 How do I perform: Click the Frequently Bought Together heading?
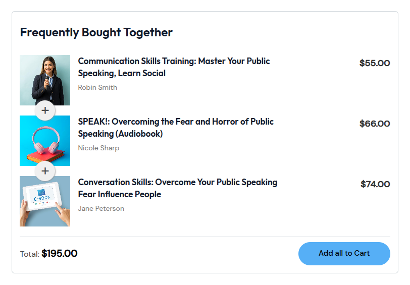pyautogui.click(x=96, y=33)
